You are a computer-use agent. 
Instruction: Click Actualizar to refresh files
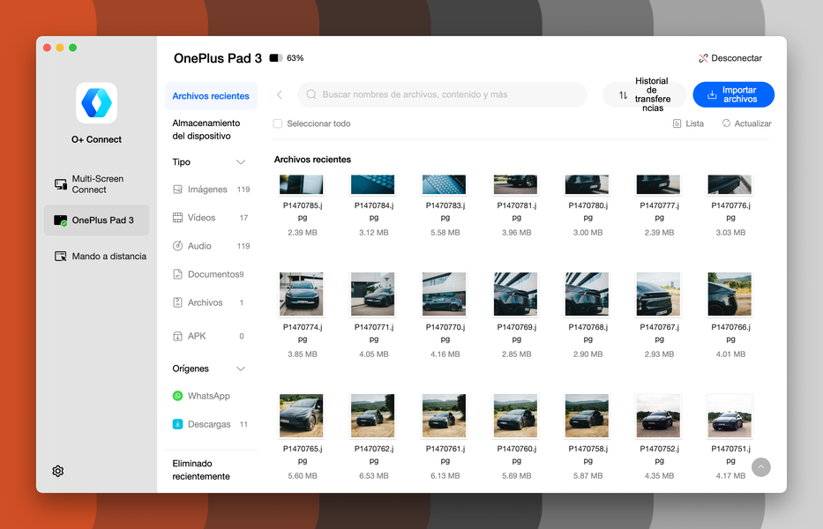747,123
